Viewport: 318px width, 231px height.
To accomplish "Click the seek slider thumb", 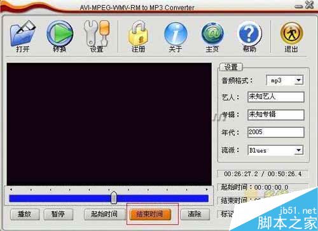I will (x=114, y=198).
